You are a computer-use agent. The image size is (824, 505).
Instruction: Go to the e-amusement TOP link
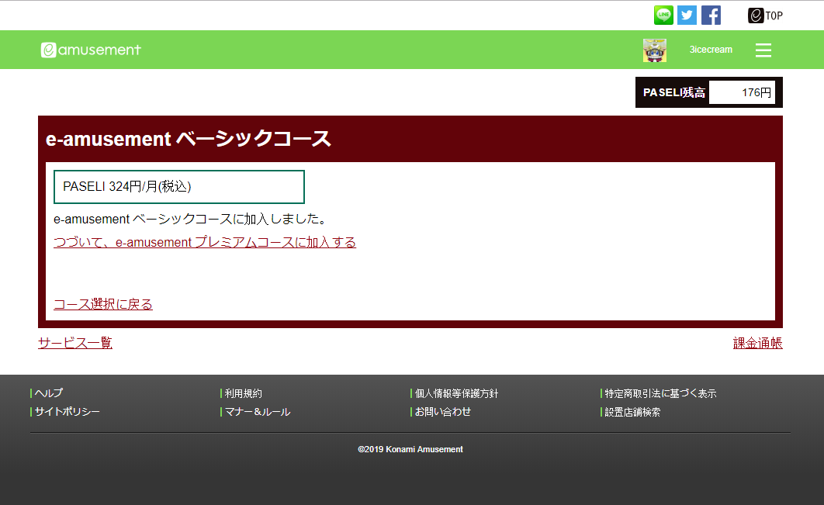[x=765, y=16]
